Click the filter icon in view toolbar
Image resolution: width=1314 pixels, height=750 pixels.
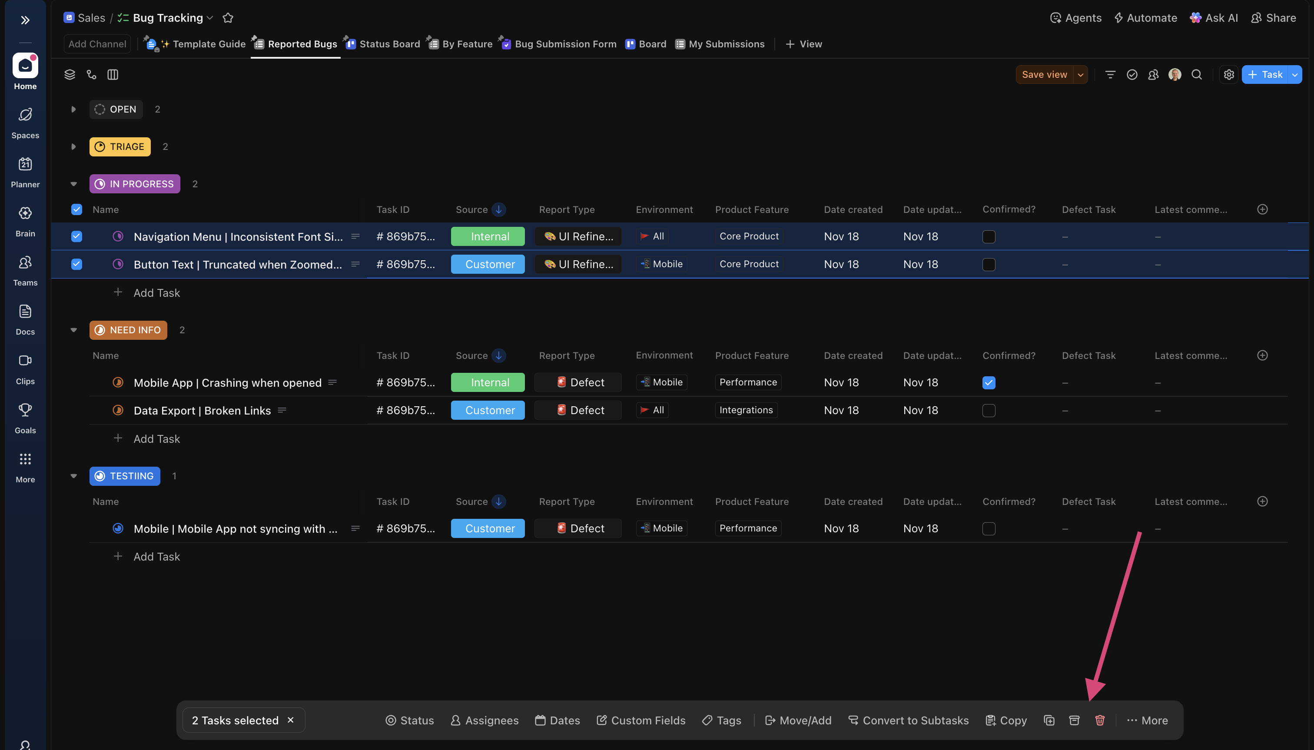(x=1110, y=75)
